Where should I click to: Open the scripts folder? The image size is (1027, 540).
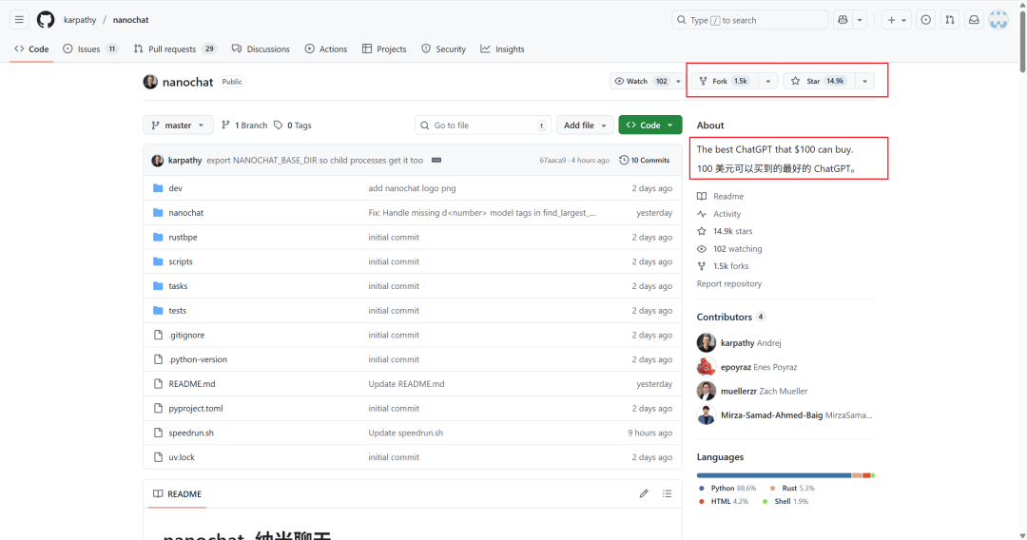181,261
